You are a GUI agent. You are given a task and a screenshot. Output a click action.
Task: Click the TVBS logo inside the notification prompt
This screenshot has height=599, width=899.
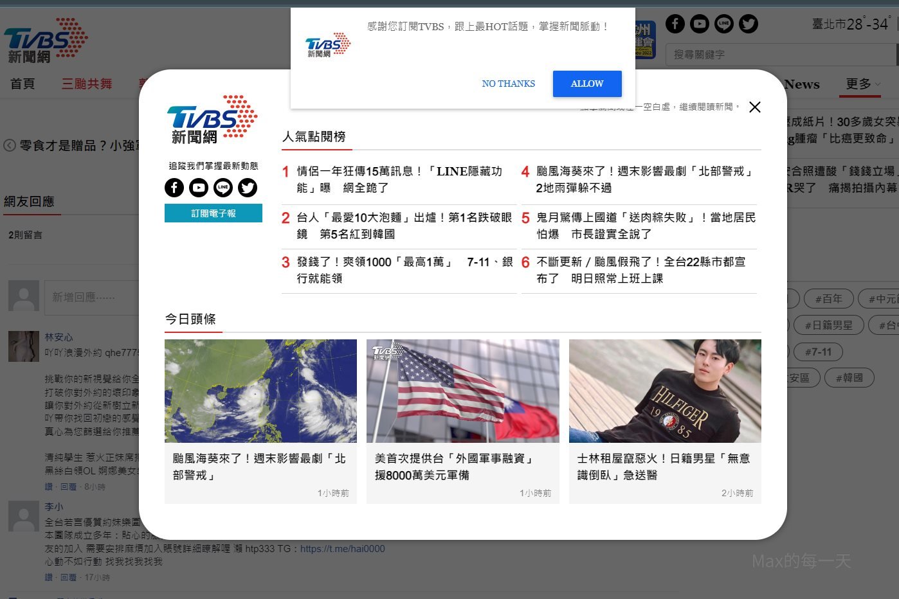click(x=327, y=45)
